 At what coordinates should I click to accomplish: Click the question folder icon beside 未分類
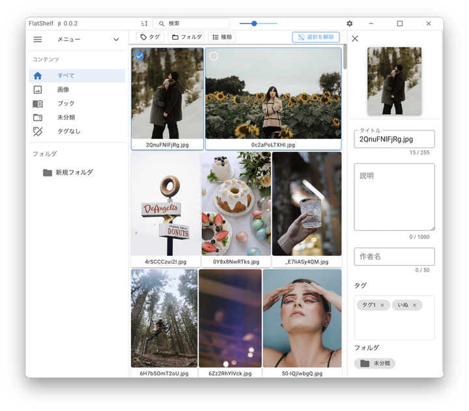click(38, 117)
